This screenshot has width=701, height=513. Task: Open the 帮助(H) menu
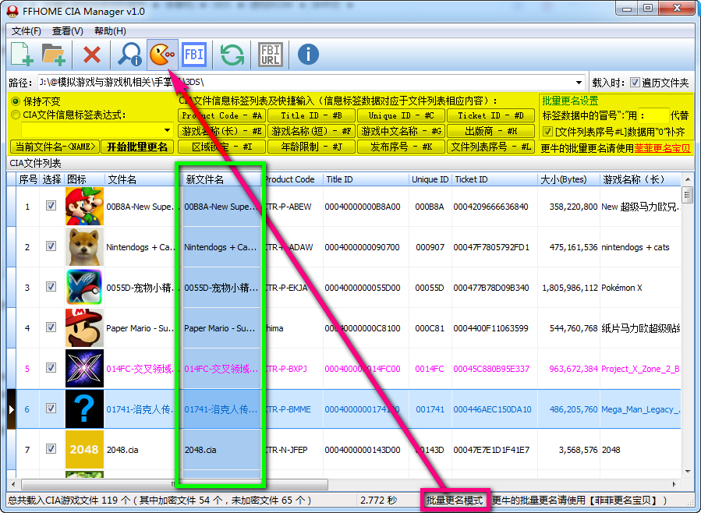click(x=110, y=31)
